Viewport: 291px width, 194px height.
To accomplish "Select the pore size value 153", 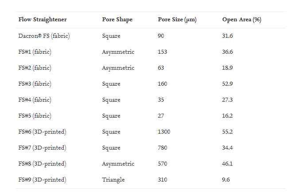I will pos(162,52).
